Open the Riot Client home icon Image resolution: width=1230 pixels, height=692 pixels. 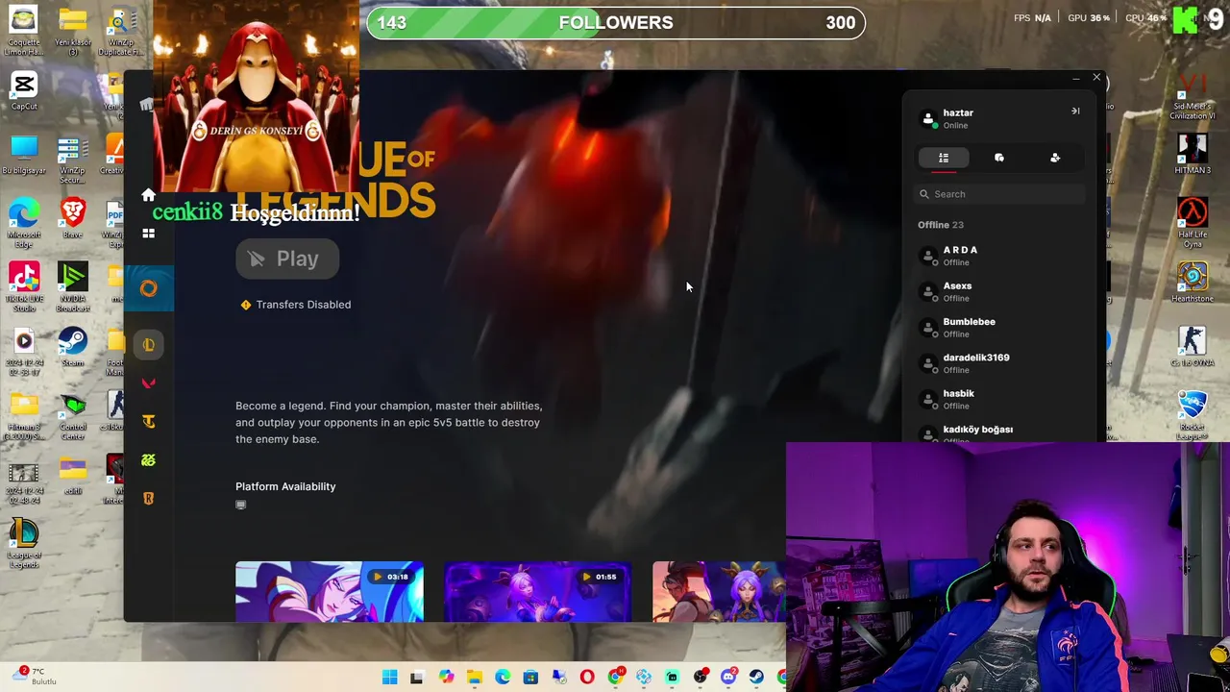(148, 195)
